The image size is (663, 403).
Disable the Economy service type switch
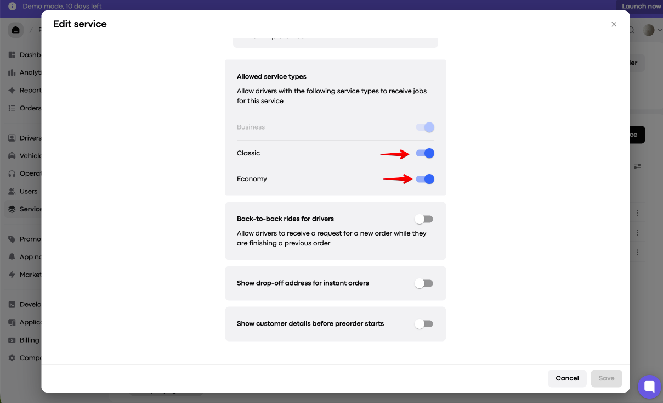pos(425,179)
